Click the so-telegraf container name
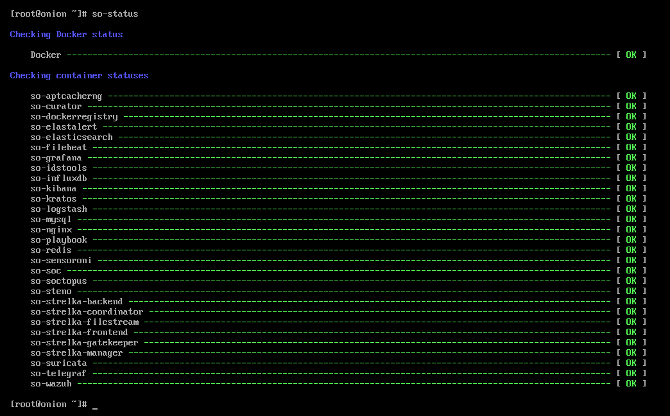670x416 pixels. pos(58,373)
